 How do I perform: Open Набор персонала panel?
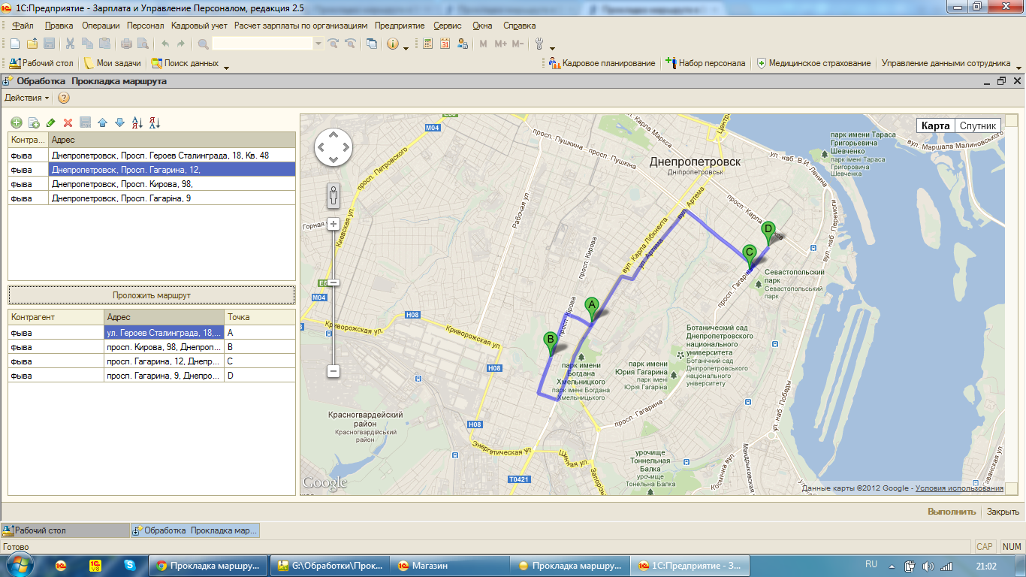[705, 63]
